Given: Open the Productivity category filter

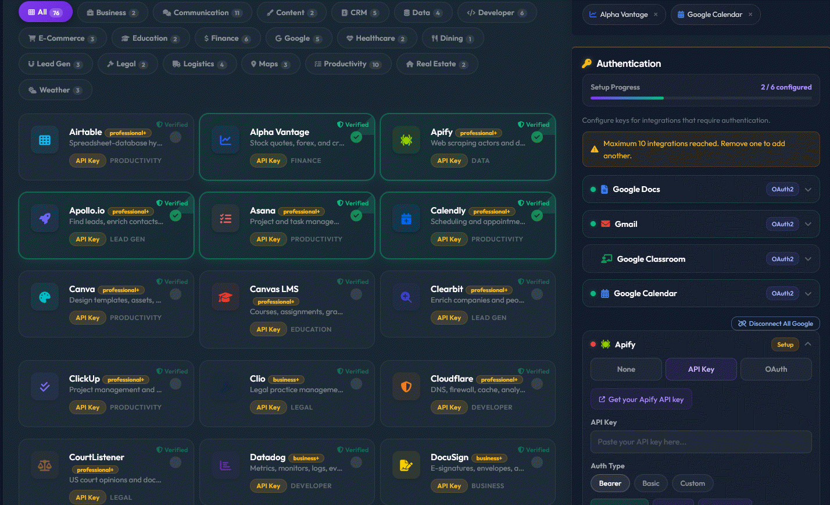Looking at the screenshot, I should [x=348, y=64].
